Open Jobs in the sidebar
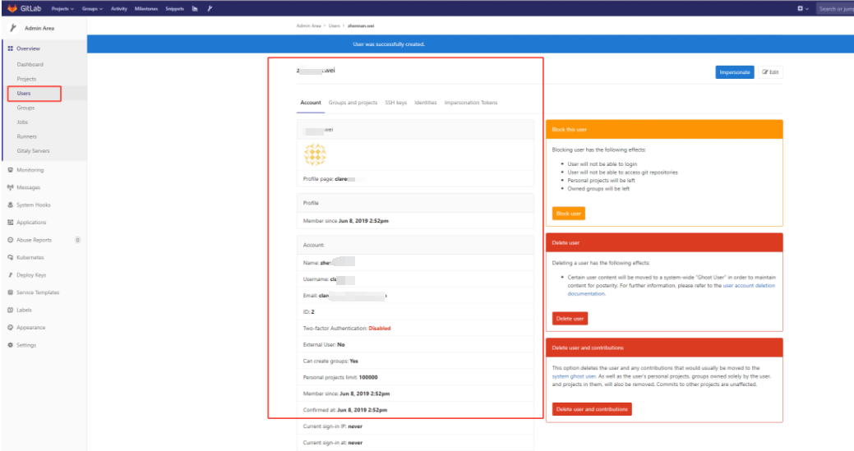Image resolution: width=854 pixels, height=451 pixels. coord(22,122)
